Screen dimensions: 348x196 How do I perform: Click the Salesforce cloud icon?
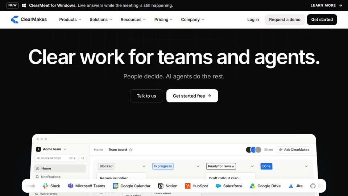pos(218,186)
